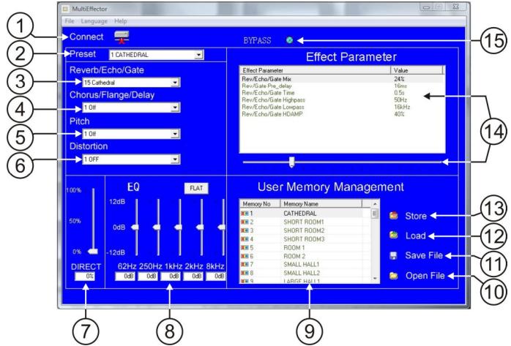Click the 250Hz EQ slider handle
This screenshot has width=511, height=346.
[x=157, y=227]
